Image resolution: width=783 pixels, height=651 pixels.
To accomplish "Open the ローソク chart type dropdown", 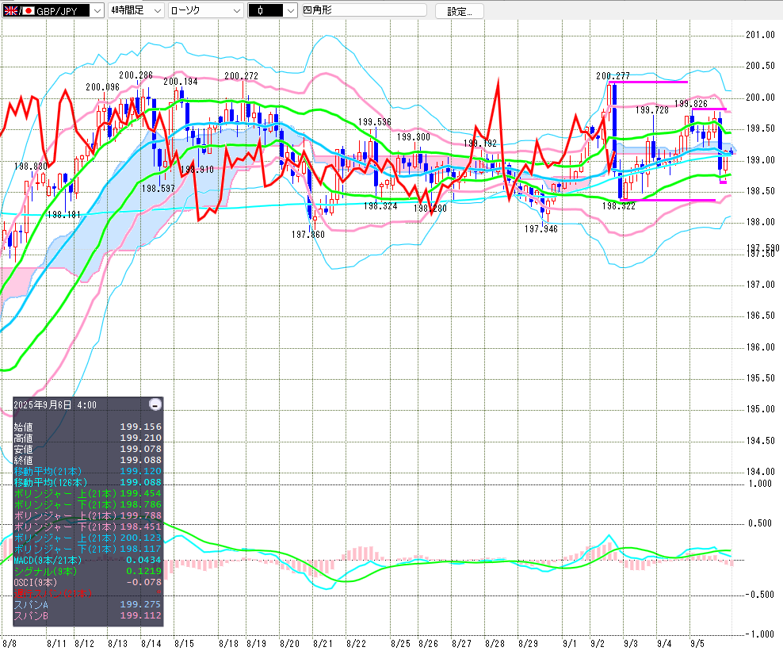I will pyautogui.click(x=206, y=10).
